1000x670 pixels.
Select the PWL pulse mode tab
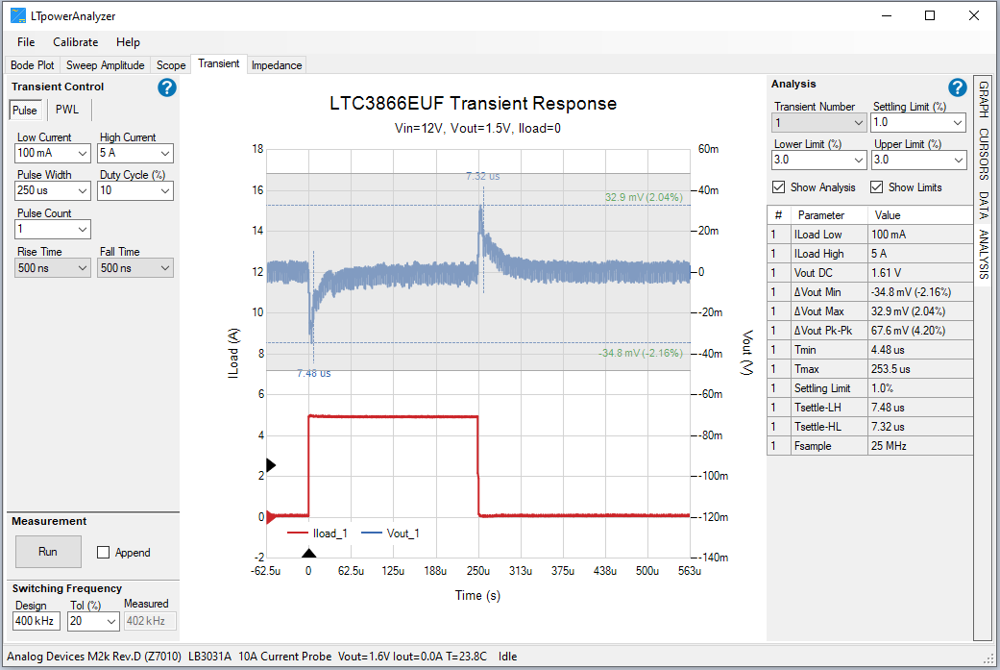(66, 110)
